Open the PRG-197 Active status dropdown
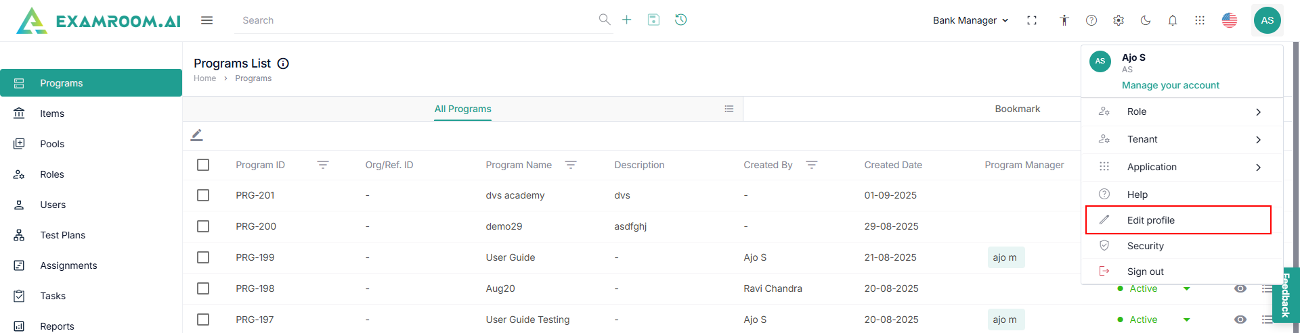The width and height of the screenshot is (1300, 333). [x=1186, y=319]
